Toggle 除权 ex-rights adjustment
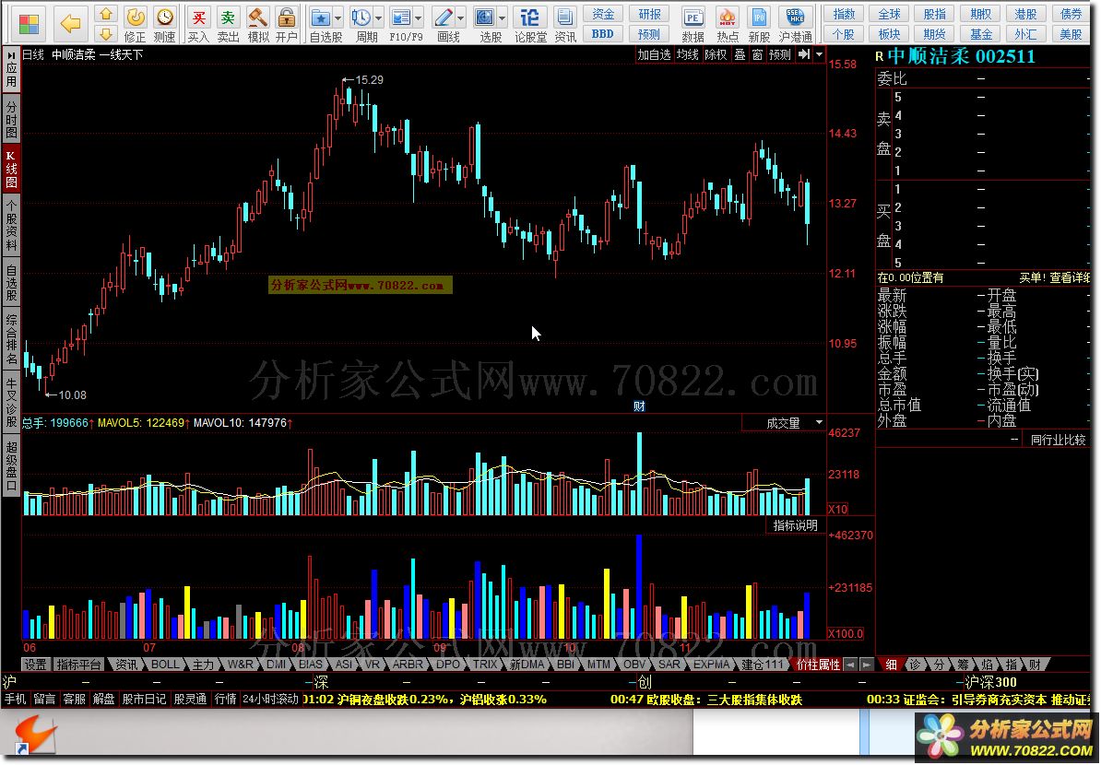Viewport: 1101px width, 765px height. [x=716, y=54]
